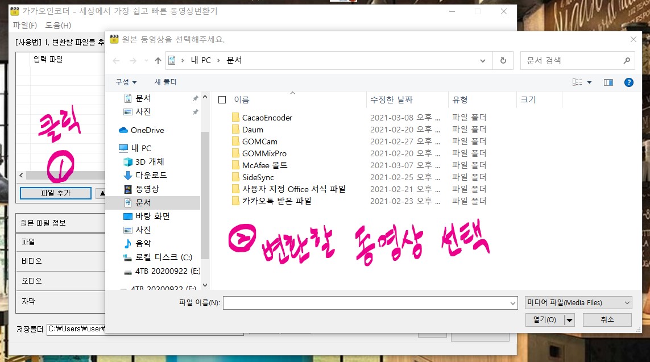Image resolution: width=650 pixels, height=362 pixels.
Task: Click the 취소 button
Action: coord(607,320)
